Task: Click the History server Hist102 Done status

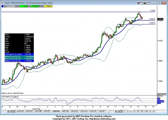Action: click(12, 93)
